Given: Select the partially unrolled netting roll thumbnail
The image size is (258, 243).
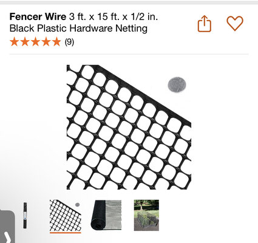Looking at the screenshot, I should pos(106,215).
